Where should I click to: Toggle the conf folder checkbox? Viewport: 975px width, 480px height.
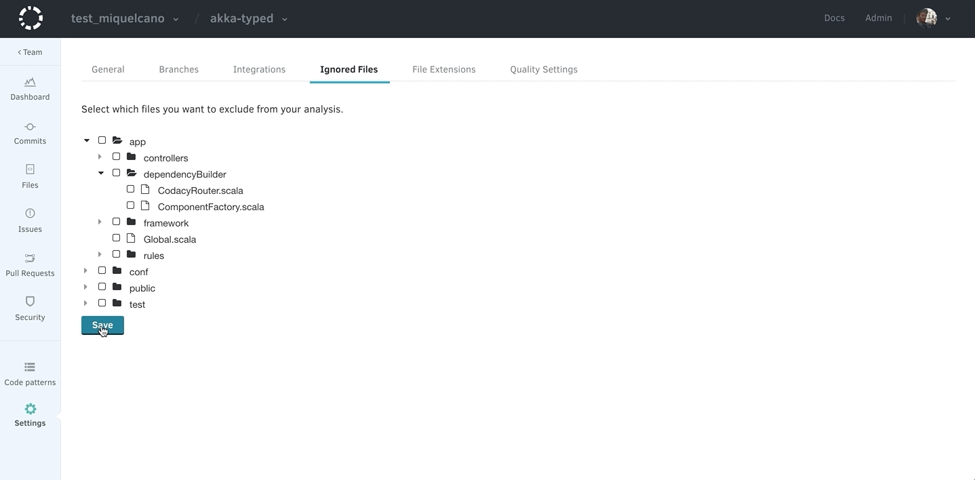coord(102,271)
